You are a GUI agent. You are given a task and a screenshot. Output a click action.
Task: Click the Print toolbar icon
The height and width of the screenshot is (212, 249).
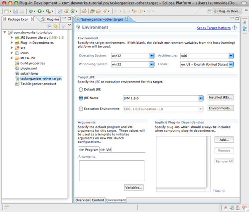[x=22, y=11]
